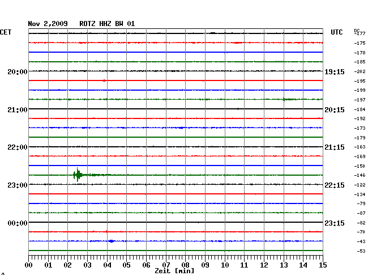Click minute label "11" on the bottom axis
This screenshot has height=280, width=368.
pyautogui.click(x=245, y=265)
